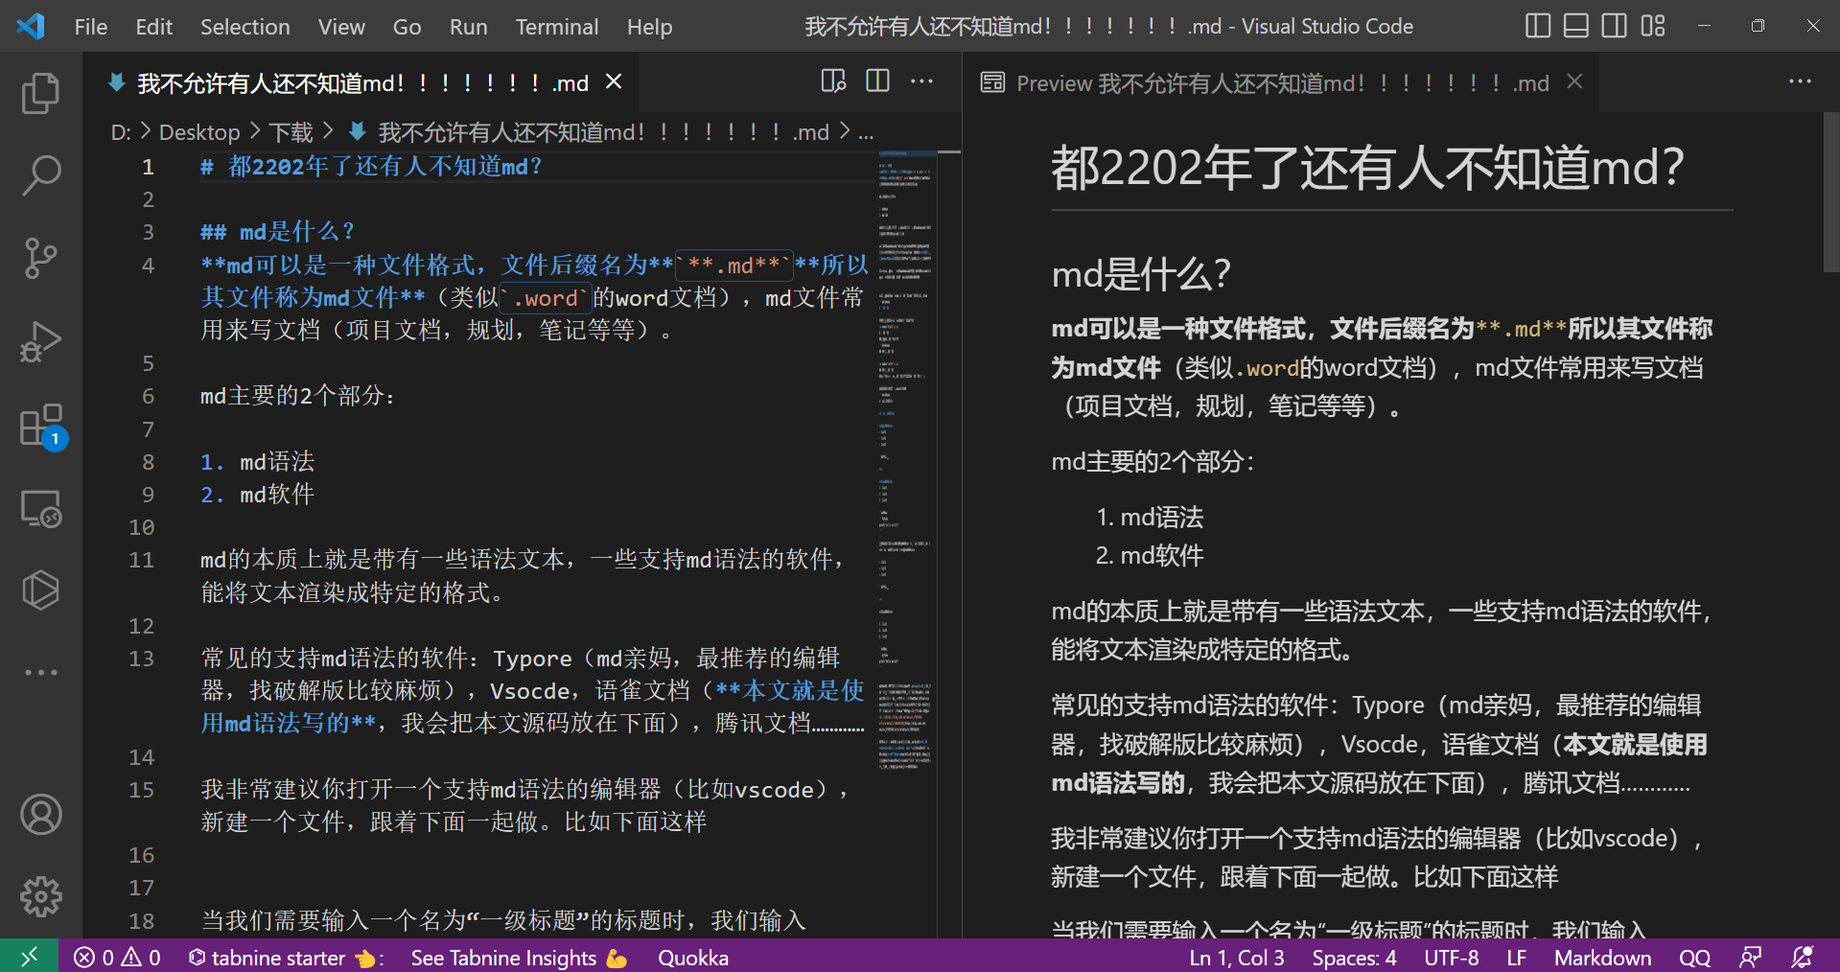Screen dimensions: 1840x972
Task: Click the QQ status bar item
Action: (x=1694, y=958)
